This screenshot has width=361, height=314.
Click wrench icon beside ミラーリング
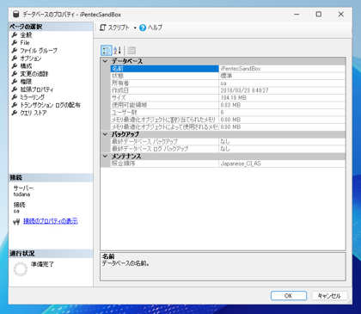(x=15, y=97)
